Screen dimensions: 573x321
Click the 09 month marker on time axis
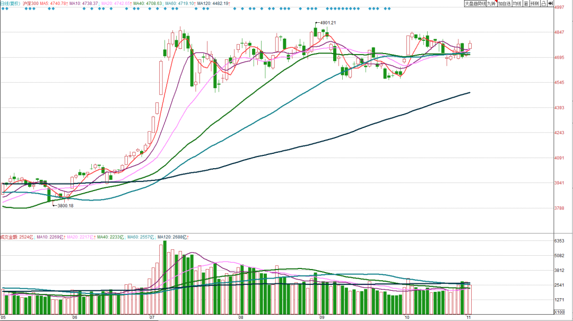point(322,317)
